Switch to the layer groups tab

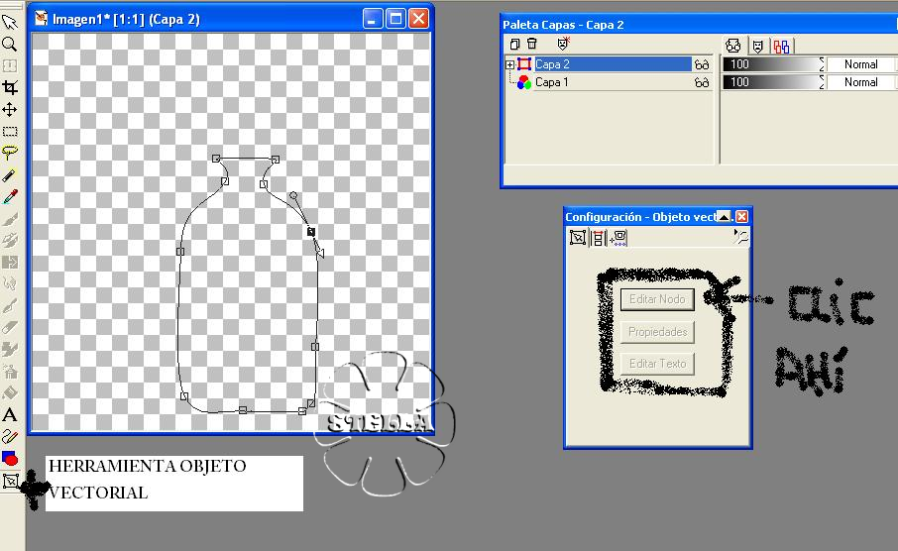pyautogui.click(x=781, y=47)
